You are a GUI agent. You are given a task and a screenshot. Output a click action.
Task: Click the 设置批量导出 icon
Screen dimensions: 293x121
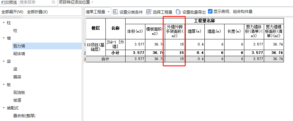pos(178,12)
